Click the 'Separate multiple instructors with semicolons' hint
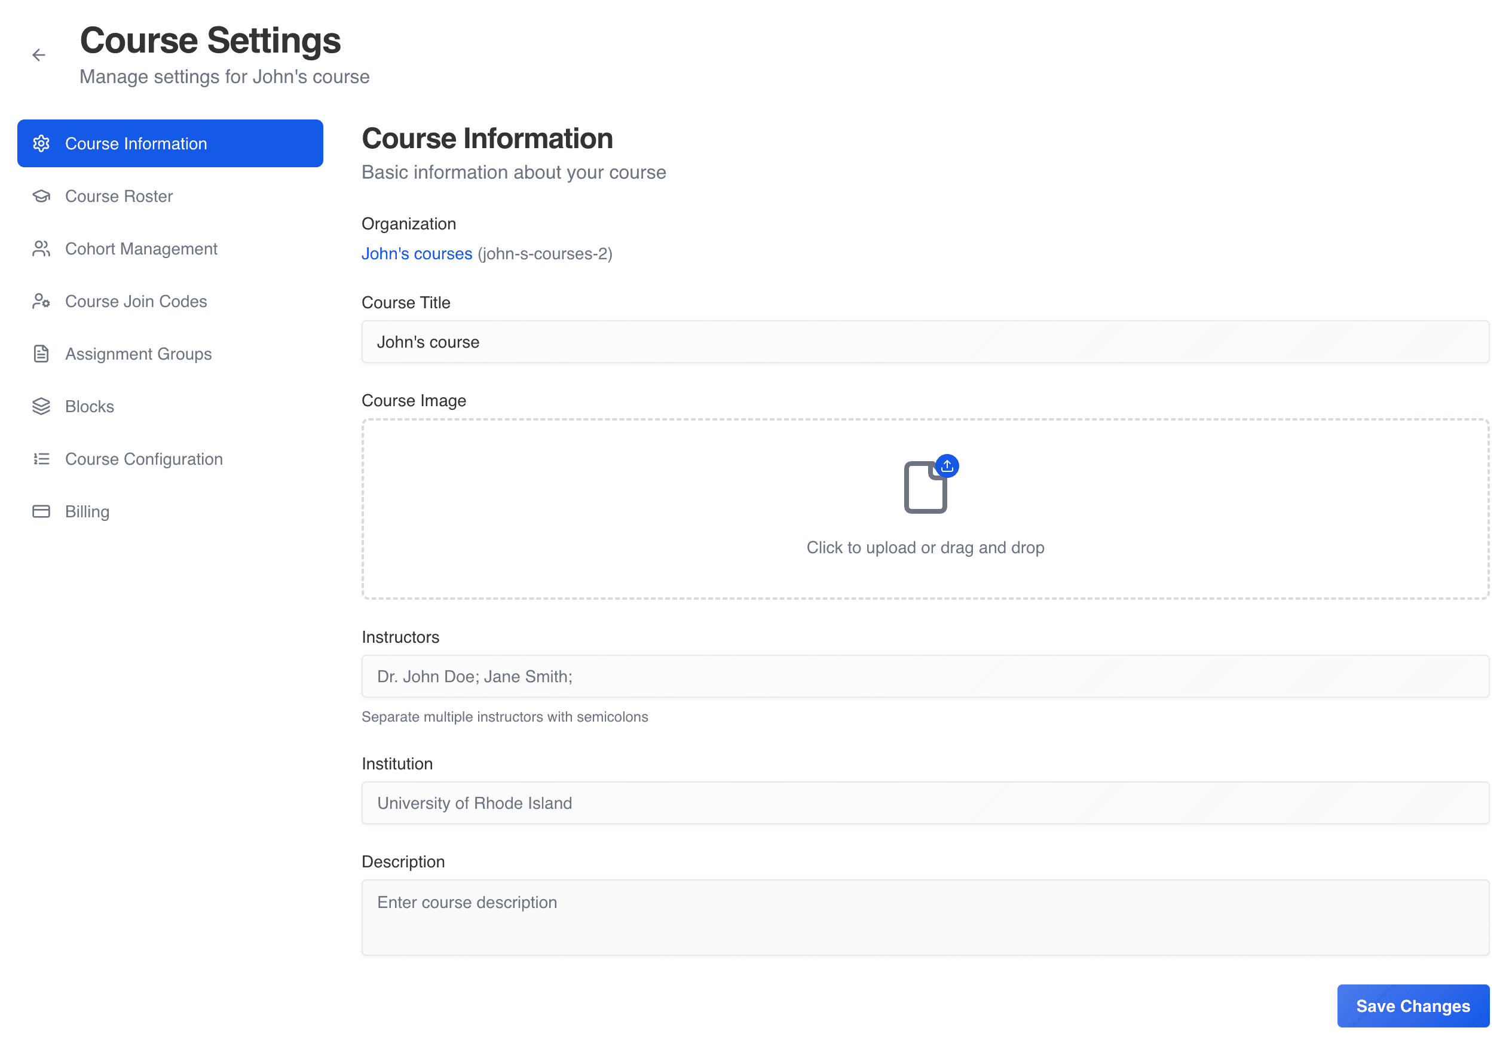Screen dimensions: 1512x1043 pos(504,717)
